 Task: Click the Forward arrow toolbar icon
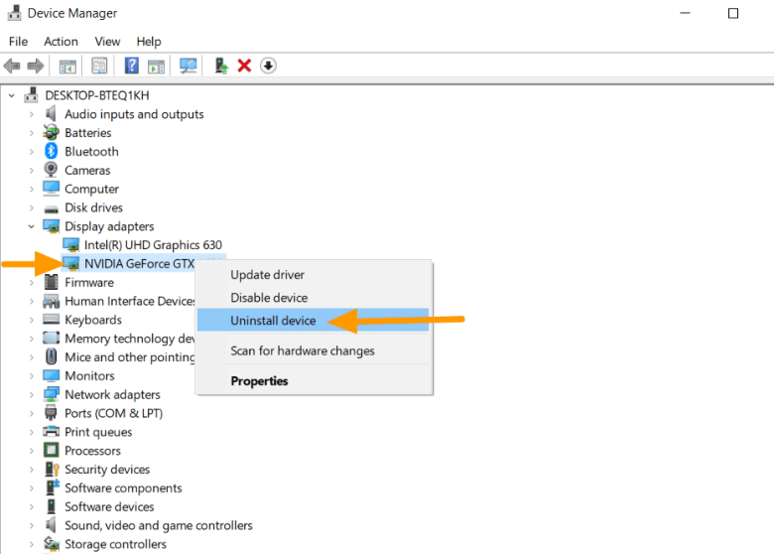36,66
